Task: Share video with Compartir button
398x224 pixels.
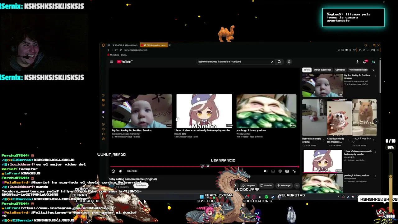Action: [248, 185]
